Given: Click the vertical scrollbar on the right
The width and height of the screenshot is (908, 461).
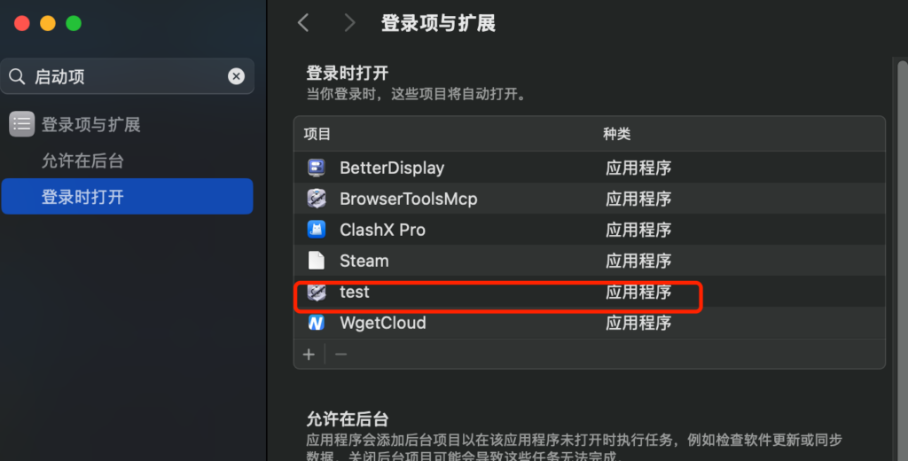Looking at the screenshot, I should pyautogui.click(x=902, y=260).
